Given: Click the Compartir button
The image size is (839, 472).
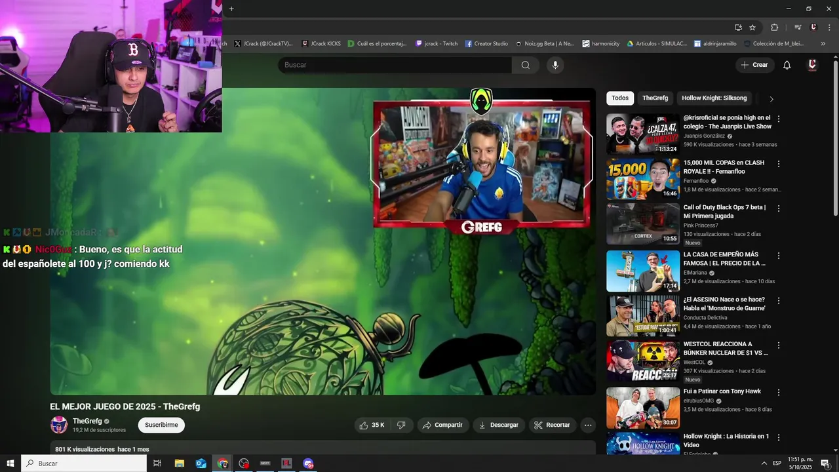Looking at the screenshot, I should (442, 425).
